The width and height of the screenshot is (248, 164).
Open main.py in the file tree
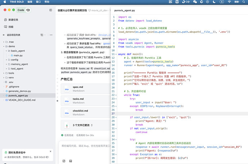coord(18,55)
